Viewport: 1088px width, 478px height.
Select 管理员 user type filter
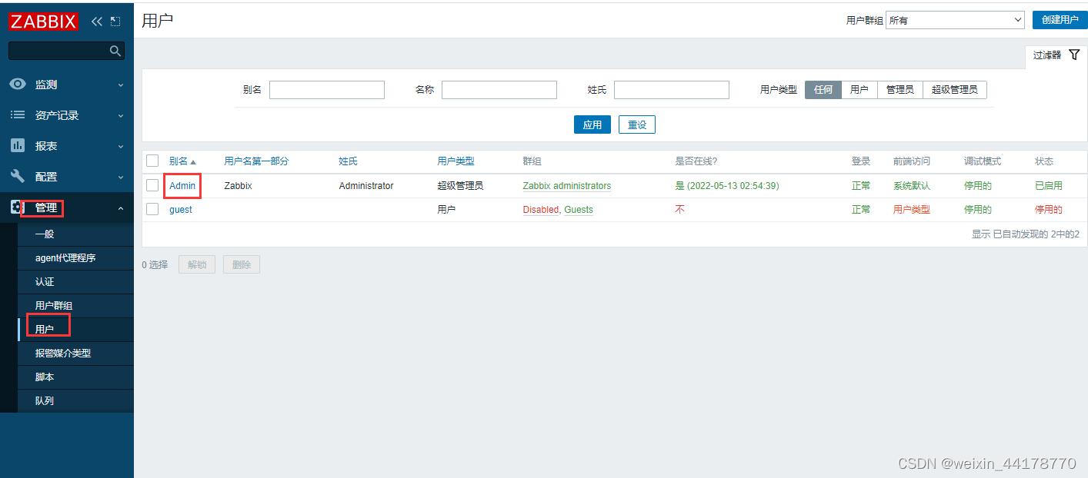(x=899, y=90)
